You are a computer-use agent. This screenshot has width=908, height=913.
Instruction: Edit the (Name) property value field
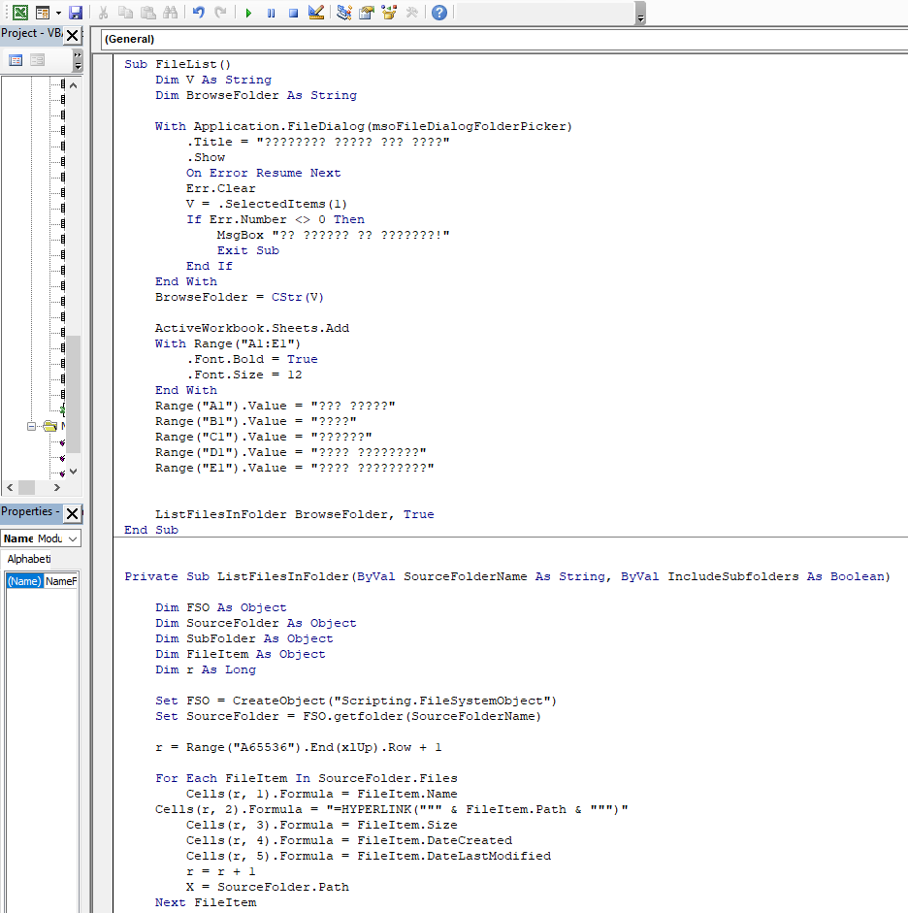pyautogui.click(x=60, y=581)
